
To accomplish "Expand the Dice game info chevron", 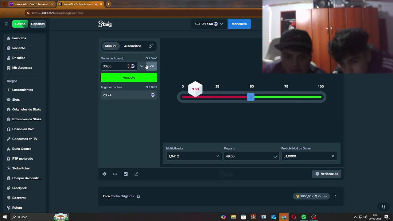I will (335, 196).
